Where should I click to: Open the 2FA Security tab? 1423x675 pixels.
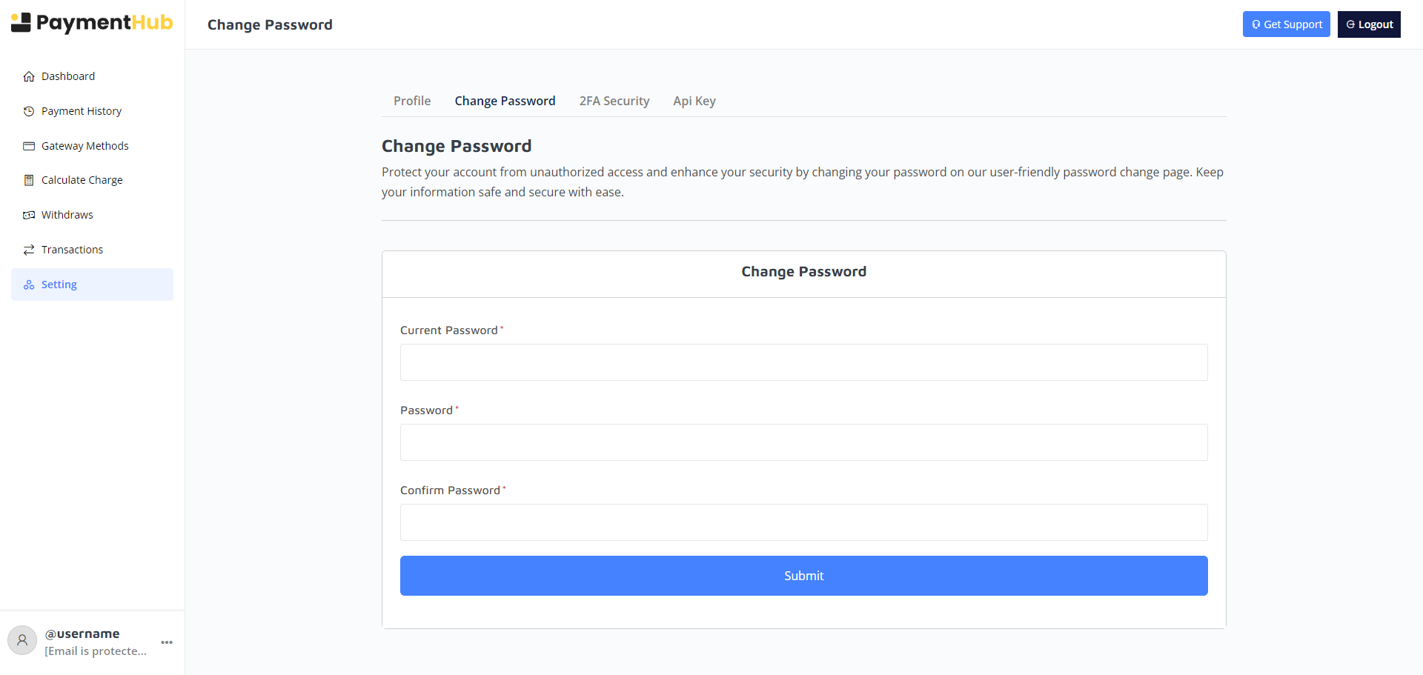pyautogui.click(x=614, y=101)
